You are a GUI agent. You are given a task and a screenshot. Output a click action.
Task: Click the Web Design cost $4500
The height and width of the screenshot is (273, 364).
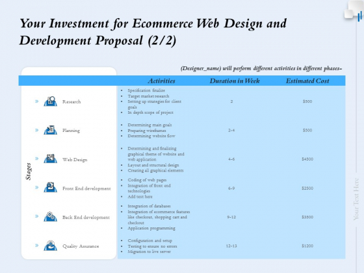tap(307, 159)
